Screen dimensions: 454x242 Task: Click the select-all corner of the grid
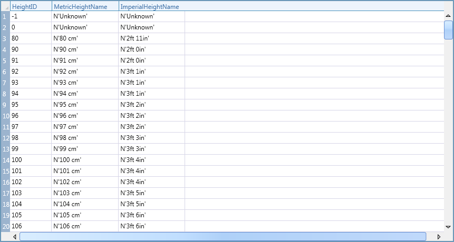(5, 6)
